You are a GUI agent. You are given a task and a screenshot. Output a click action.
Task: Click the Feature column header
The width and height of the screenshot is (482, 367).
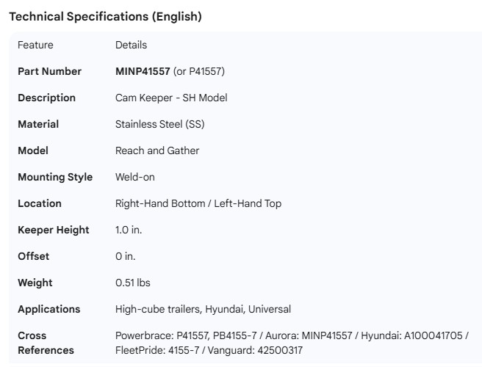[x=35, y=45]
